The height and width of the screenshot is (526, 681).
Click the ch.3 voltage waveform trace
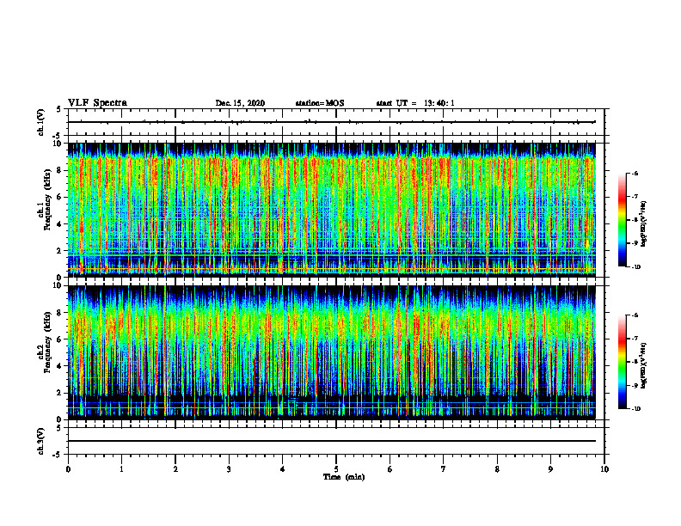[x=331, y=441]
